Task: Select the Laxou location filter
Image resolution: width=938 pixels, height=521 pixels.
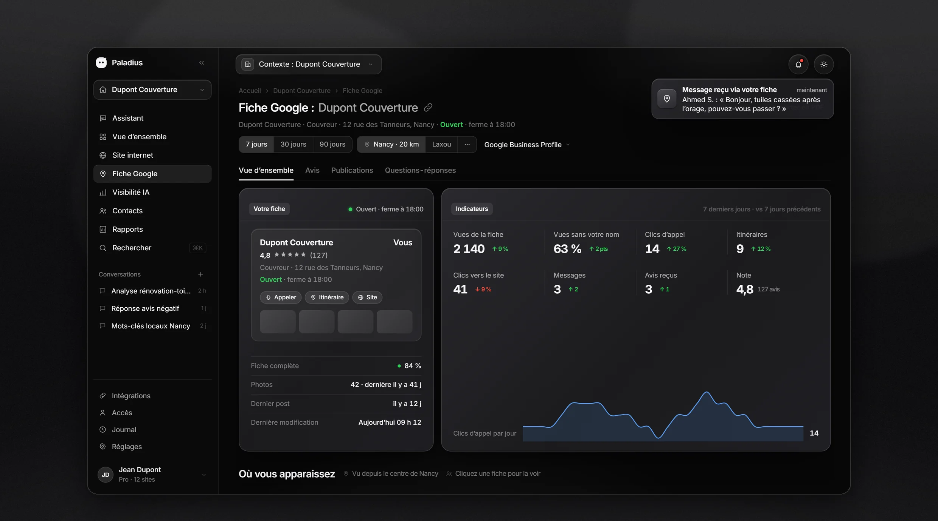Action: point(441,144)
